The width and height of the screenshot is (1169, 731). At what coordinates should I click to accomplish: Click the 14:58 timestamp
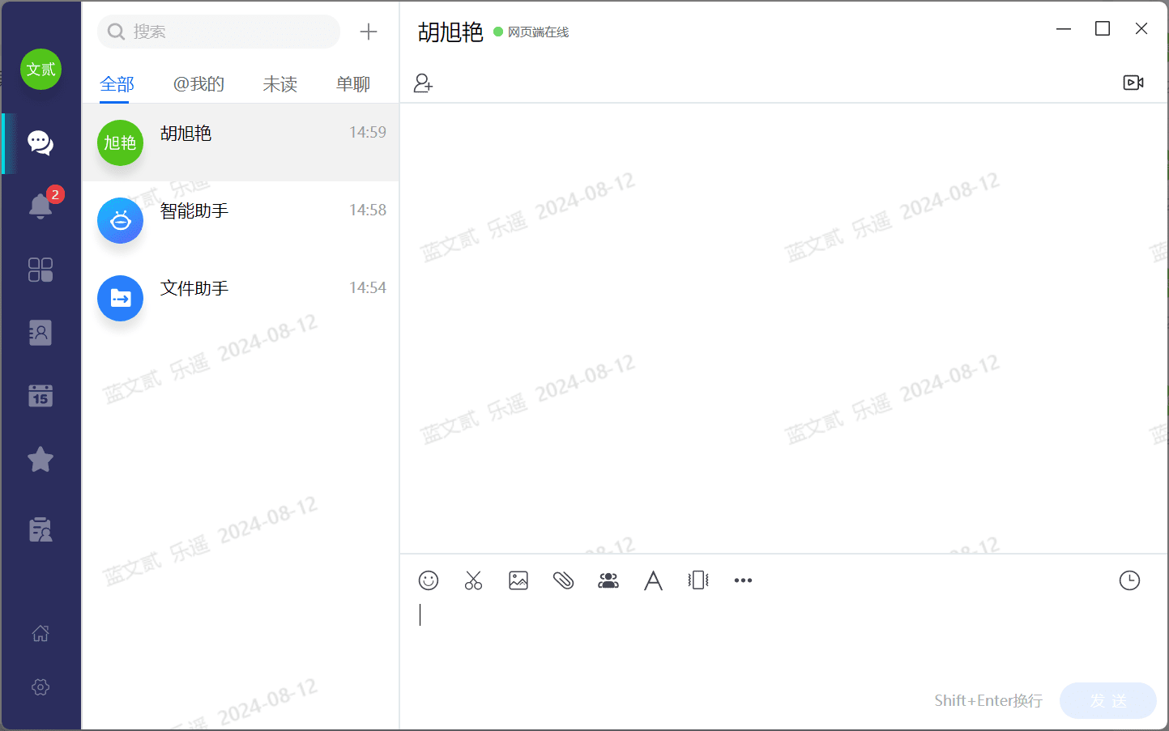(x=368, y=210)
